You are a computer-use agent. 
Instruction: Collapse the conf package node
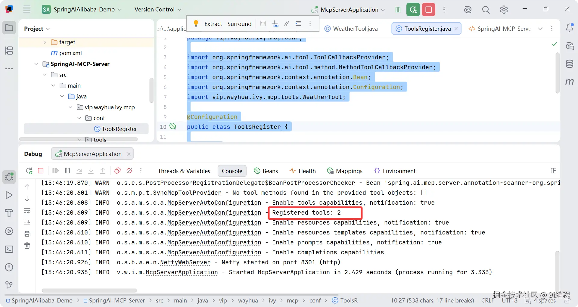tap(79, 118)
